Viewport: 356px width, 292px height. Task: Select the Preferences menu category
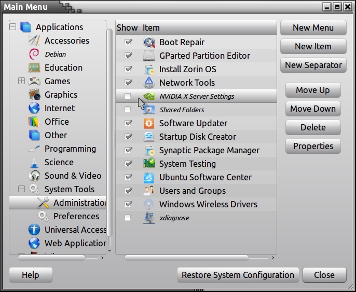76,216
